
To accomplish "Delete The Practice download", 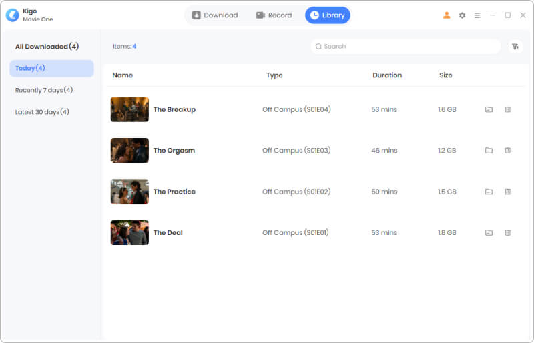I will (x=507, y=192).
